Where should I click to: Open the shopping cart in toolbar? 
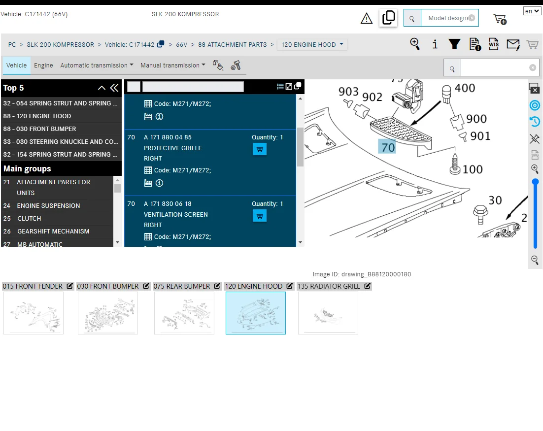(x=533, y=45)
